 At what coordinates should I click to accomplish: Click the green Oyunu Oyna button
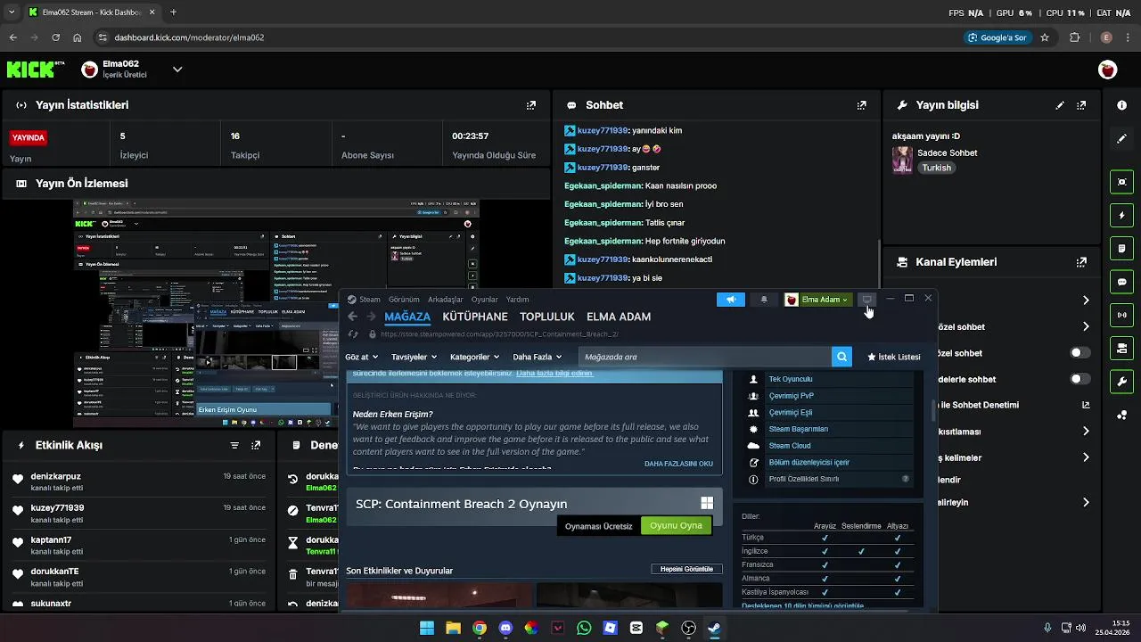coord(676,525)
